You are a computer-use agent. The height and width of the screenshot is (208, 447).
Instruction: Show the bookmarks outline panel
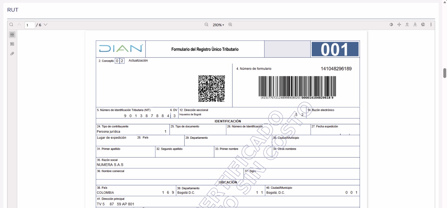12,44
